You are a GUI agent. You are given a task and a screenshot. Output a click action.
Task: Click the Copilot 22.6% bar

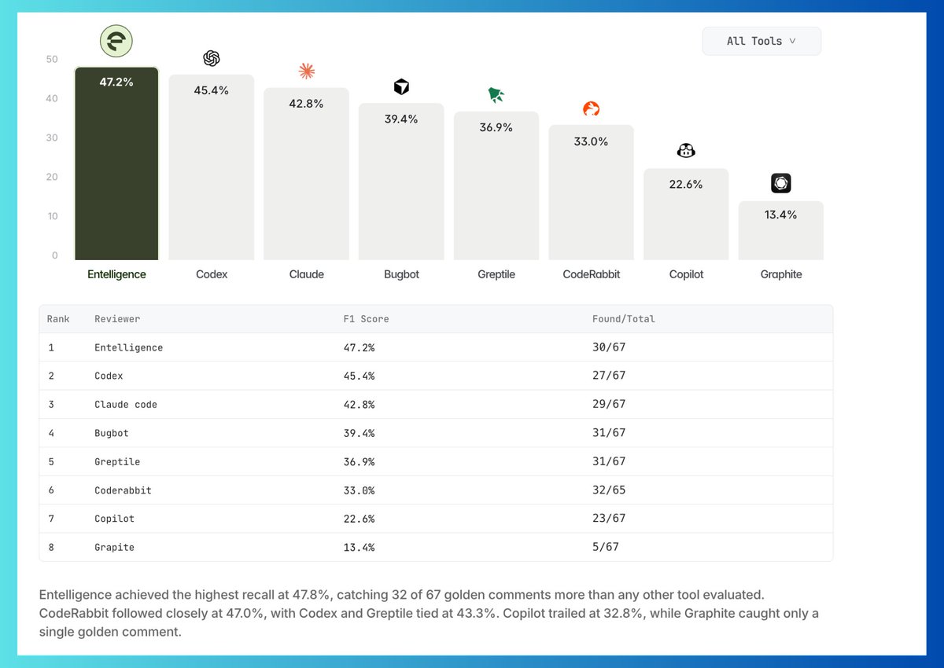686,215
